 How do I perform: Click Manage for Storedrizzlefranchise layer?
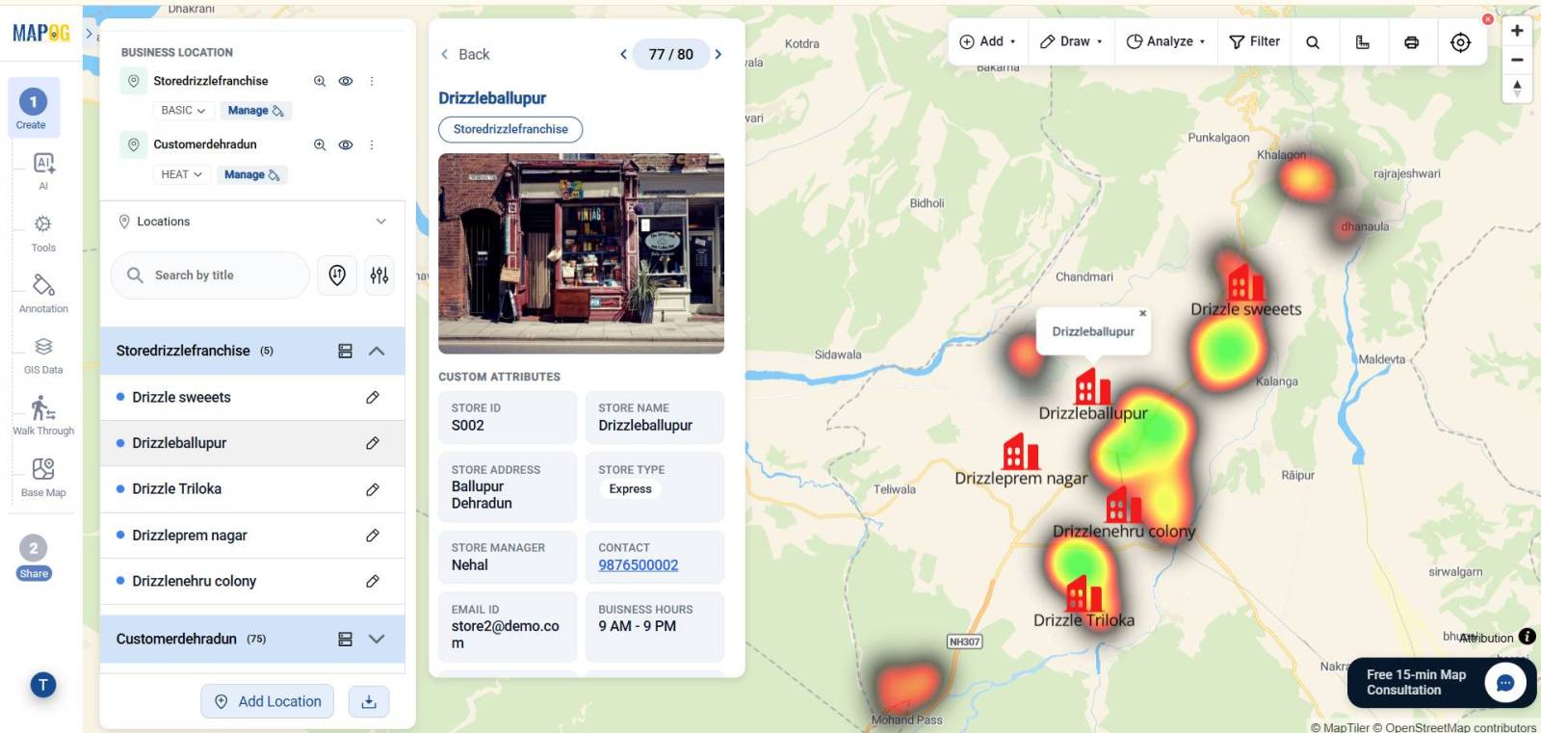(255, 111)
